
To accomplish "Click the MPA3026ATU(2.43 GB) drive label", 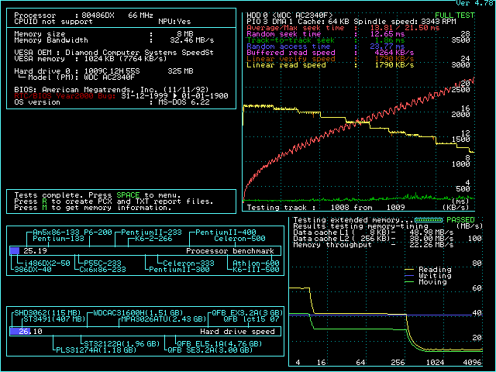I will click(x=164, y=319).
